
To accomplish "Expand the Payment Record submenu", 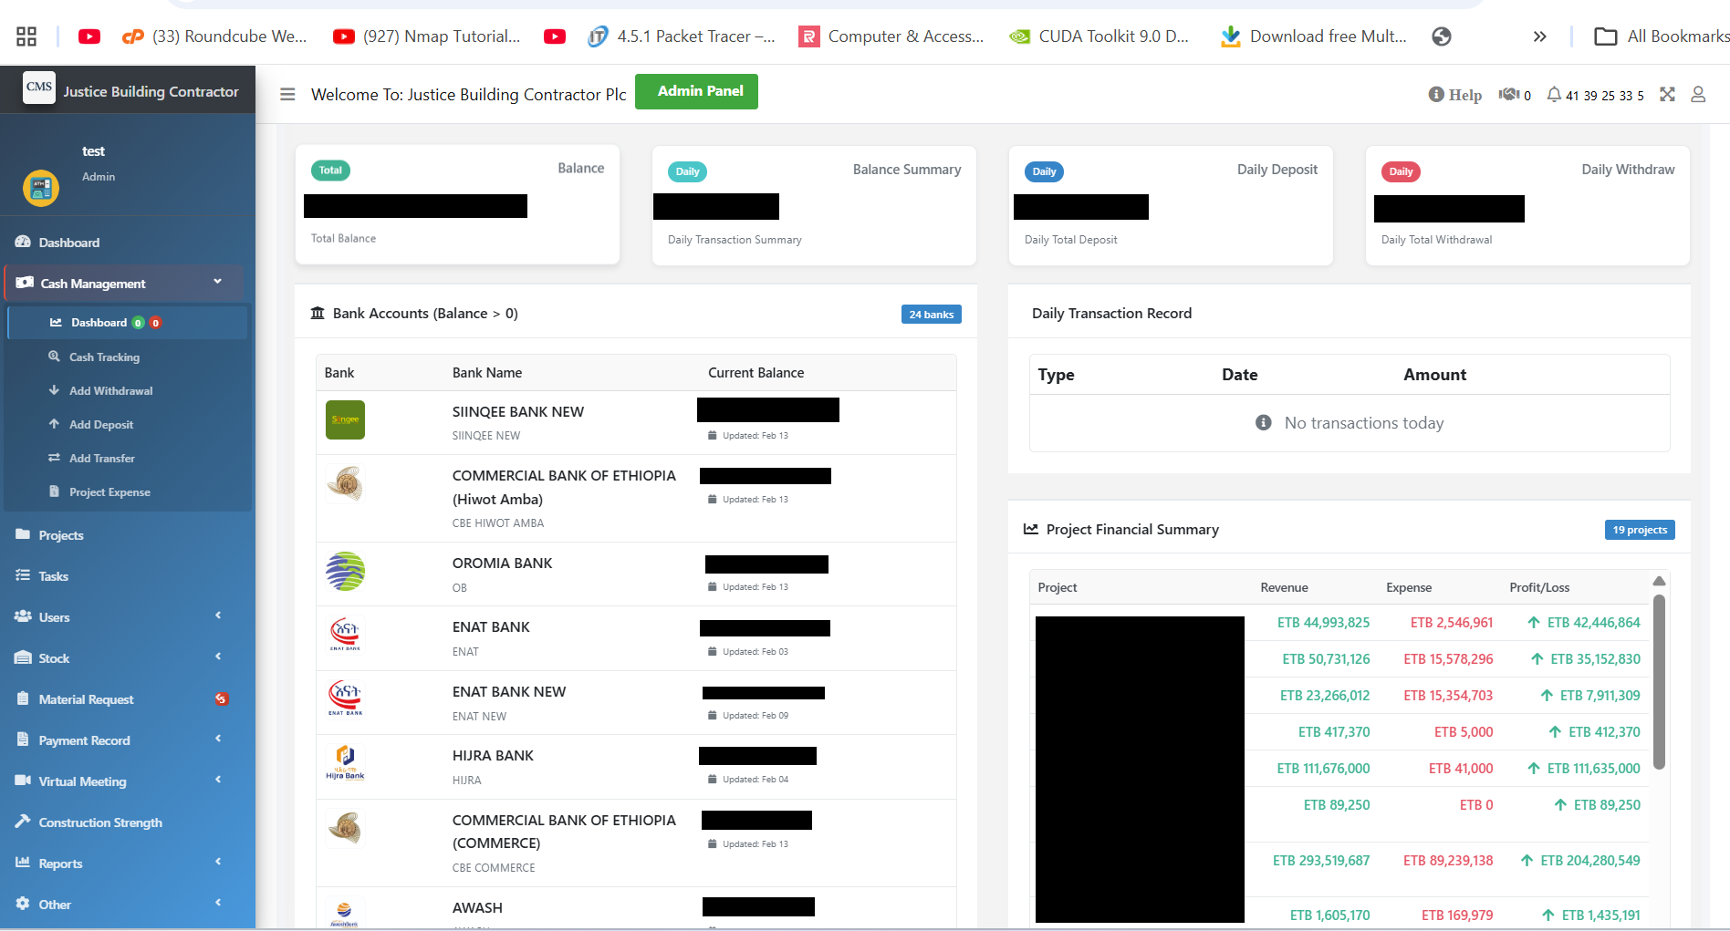I will pos(84,740).
